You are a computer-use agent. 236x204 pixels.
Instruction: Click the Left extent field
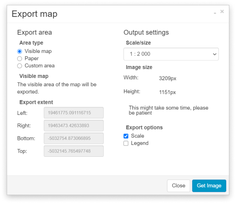73,113
